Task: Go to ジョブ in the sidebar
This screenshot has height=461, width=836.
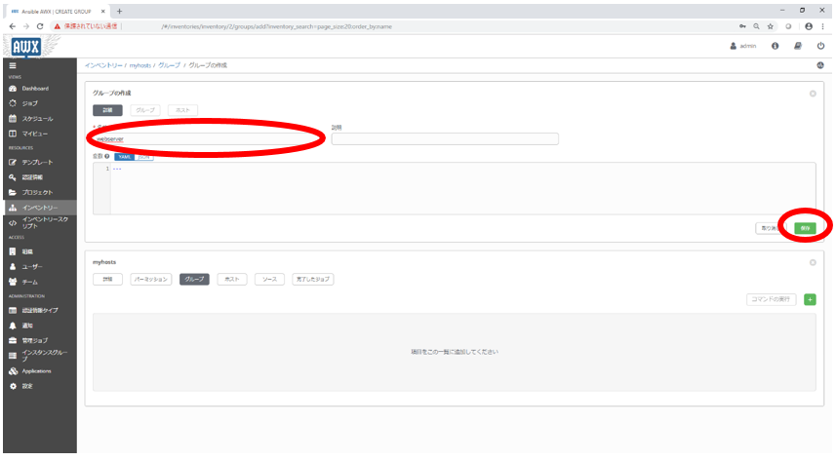Action: click(x=29, y=103)
